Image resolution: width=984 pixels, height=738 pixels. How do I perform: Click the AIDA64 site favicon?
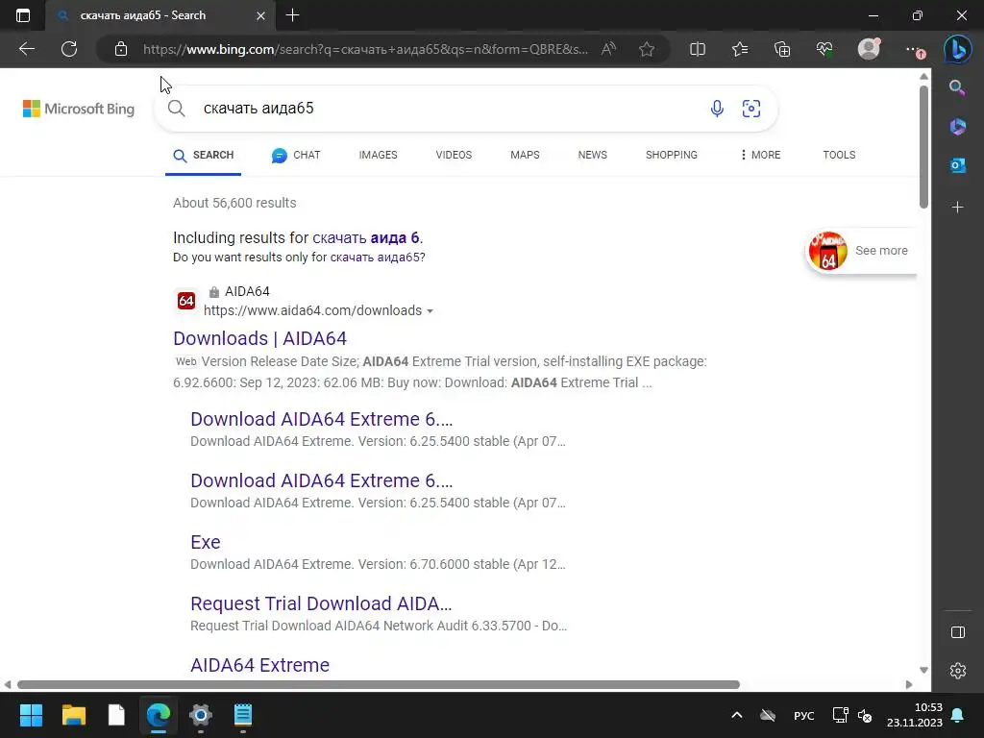click(185, 301)
